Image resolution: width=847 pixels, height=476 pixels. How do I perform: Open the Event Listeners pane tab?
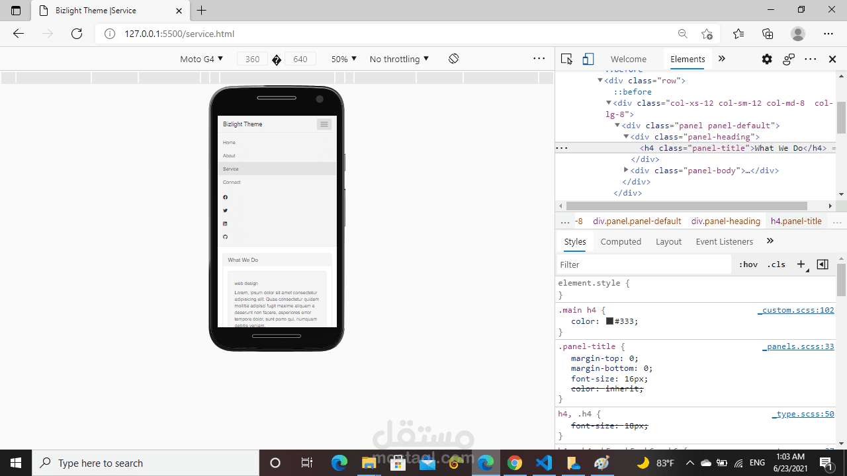coord(725,241)
